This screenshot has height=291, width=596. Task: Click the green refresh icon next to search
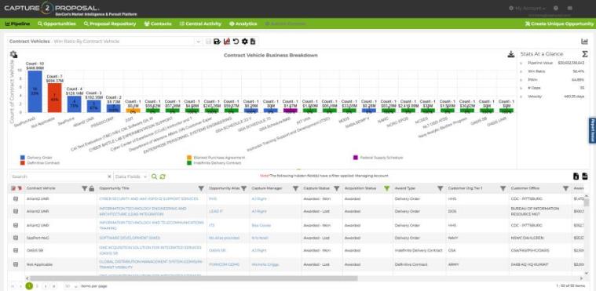click(x=163, y=176)
